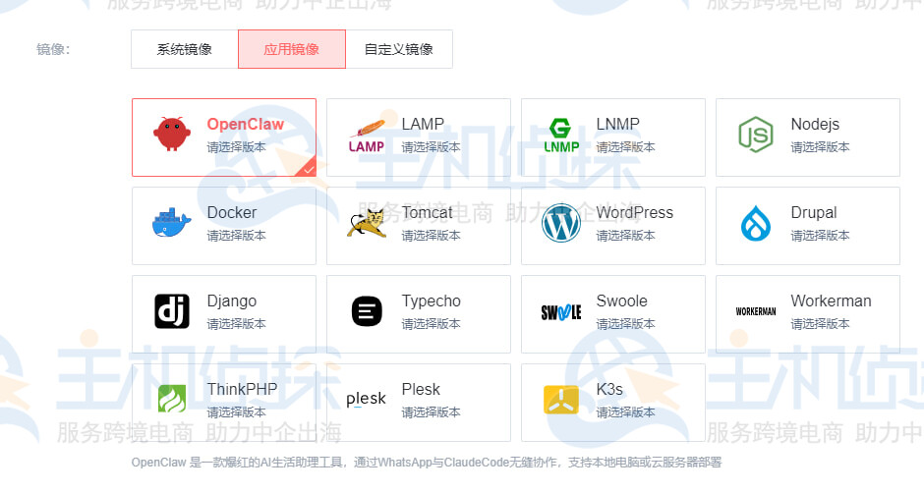Click the Docker whale icon
The width and height of the screenshot is (924, 493).
point(171,223)
